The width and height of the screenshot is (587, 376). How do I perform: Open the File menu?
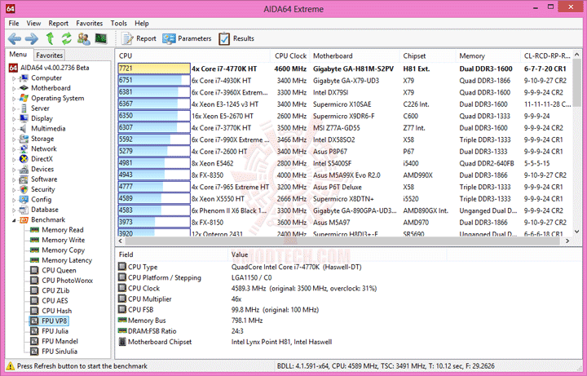point(14,23)
